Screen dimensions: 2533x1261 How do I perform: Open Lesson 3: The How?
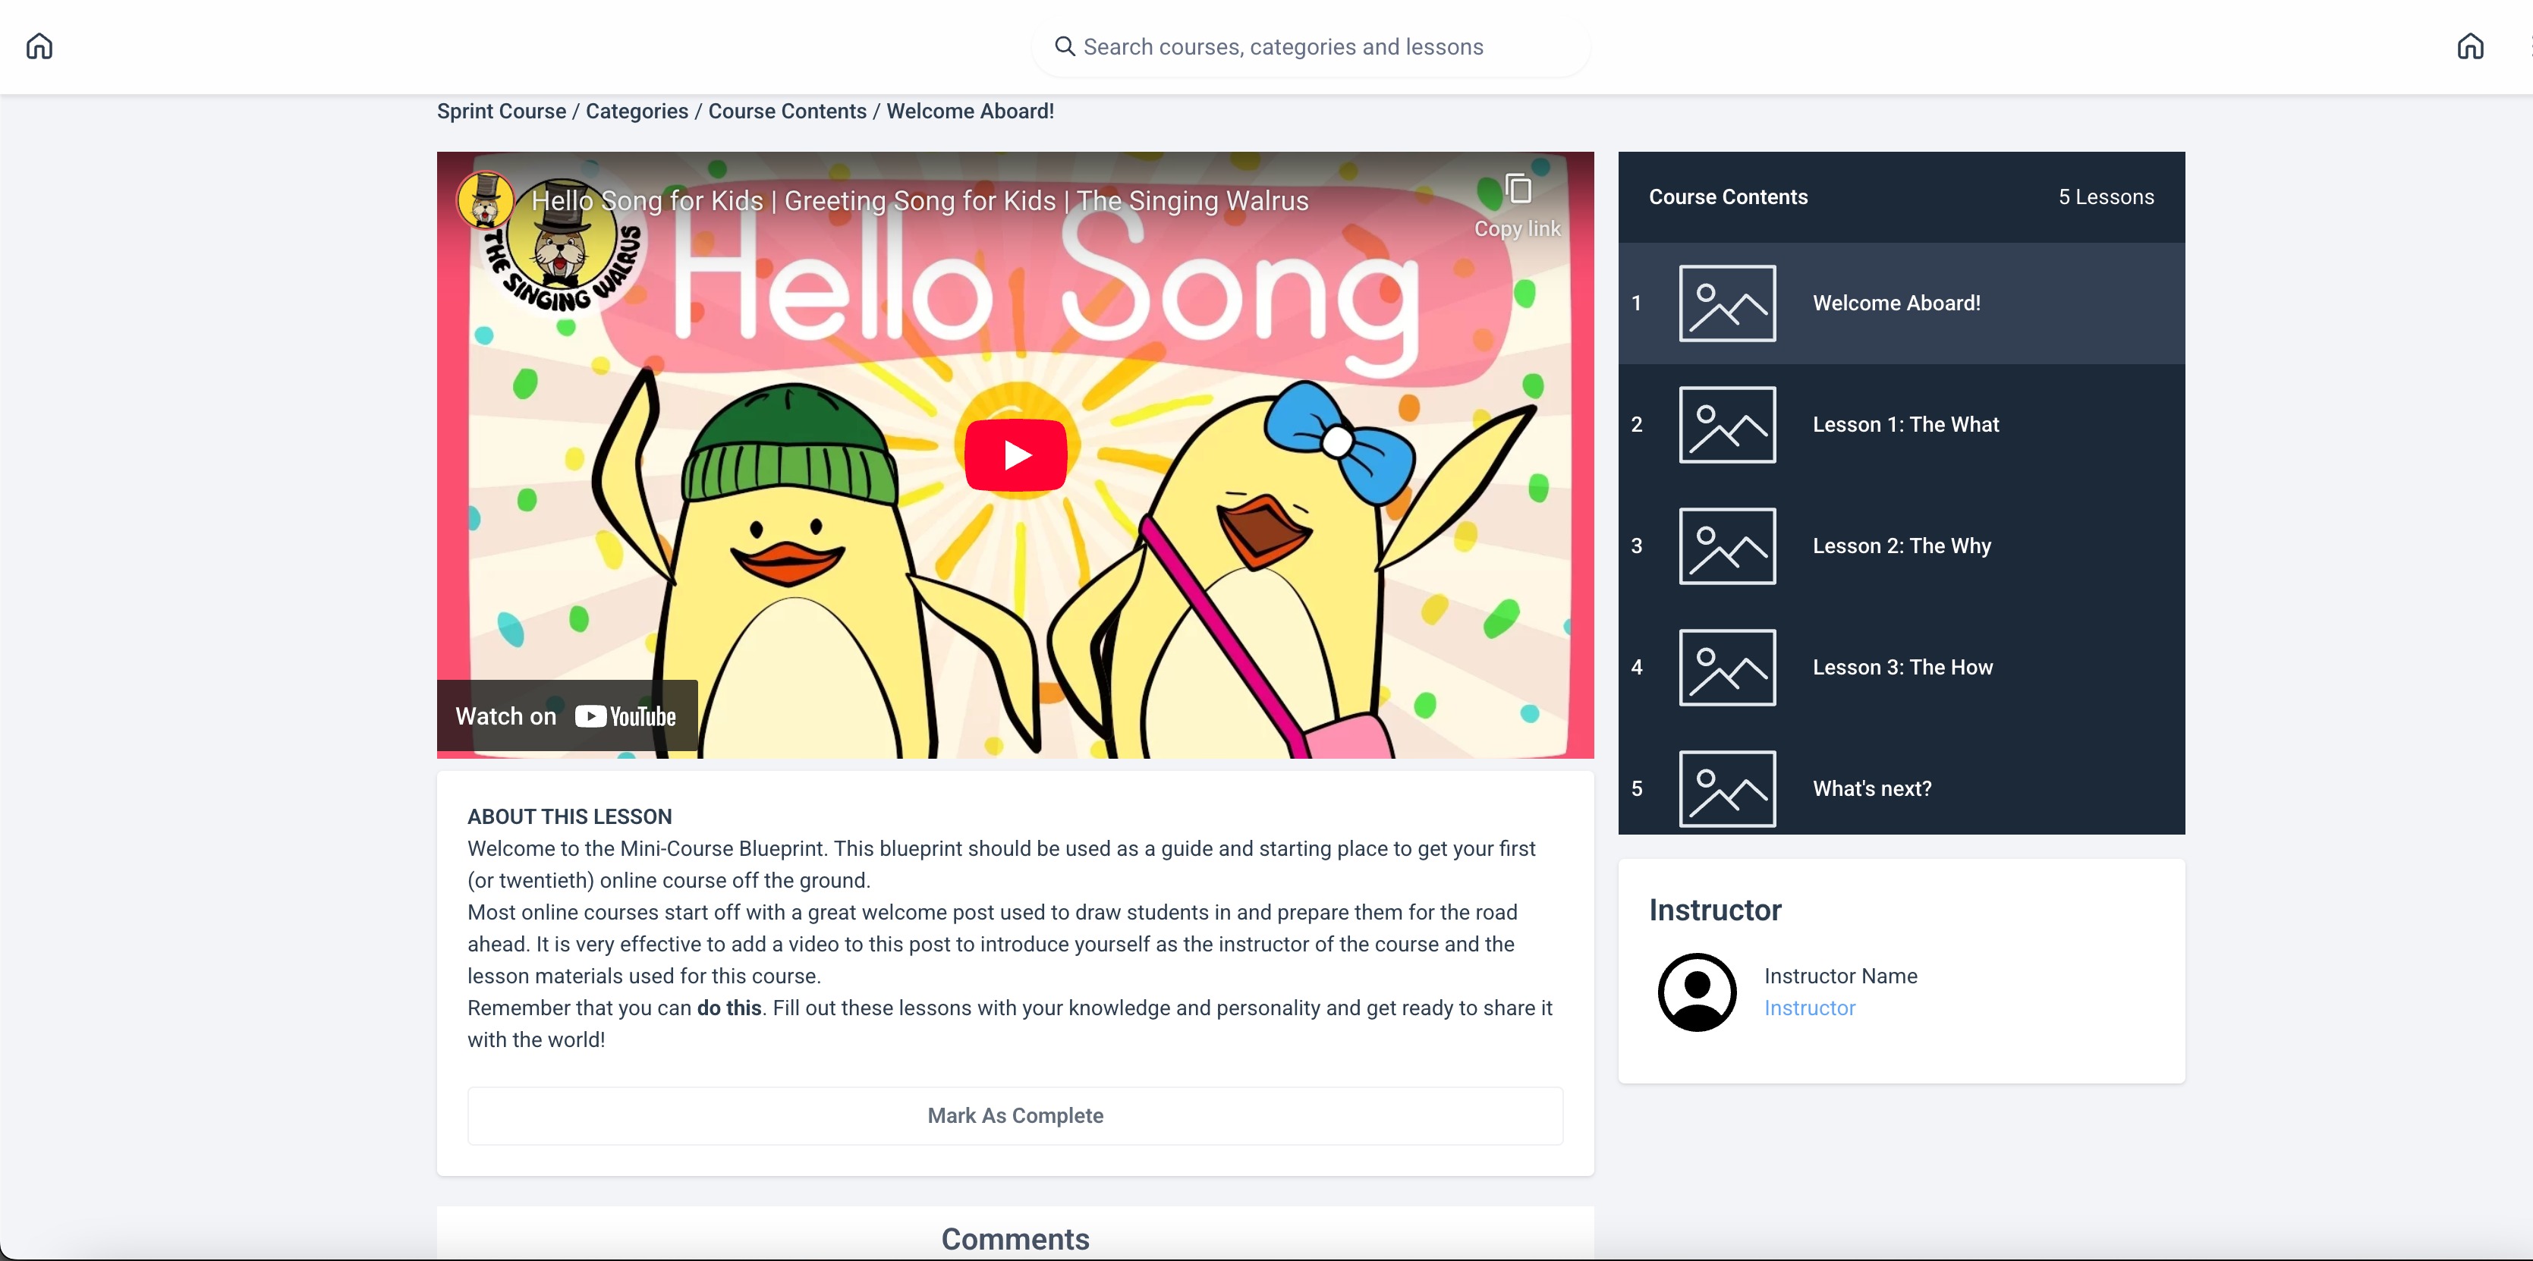click(x=1902, y=668)
